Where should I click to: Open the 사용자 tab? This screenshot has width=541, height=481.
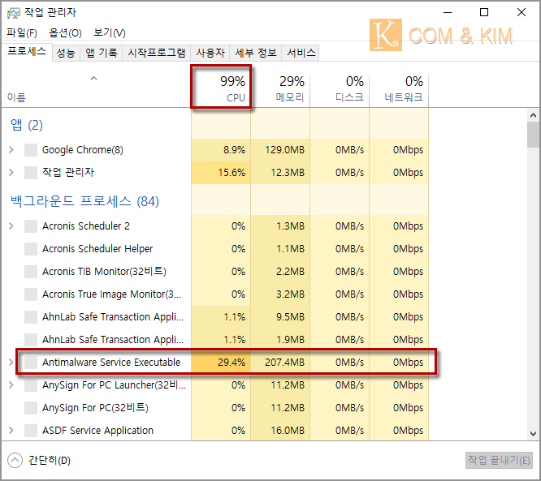(210, 53)
